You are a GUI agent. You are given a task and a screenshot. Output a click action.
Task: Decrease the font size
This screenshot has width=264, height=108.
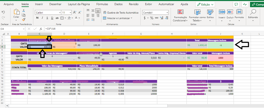coord(80,12)
